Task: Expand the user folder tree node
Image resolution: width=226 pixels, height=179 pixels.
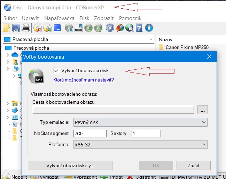Action: tap(8, 62)
